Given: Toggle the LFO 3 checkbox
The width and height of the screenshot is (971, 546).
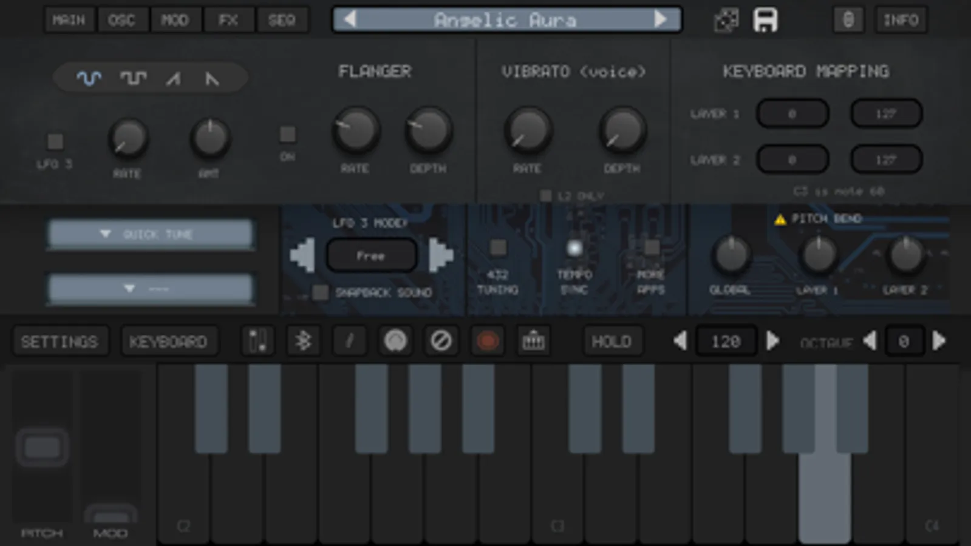Looking at the screenshot, I should point(55,141).
